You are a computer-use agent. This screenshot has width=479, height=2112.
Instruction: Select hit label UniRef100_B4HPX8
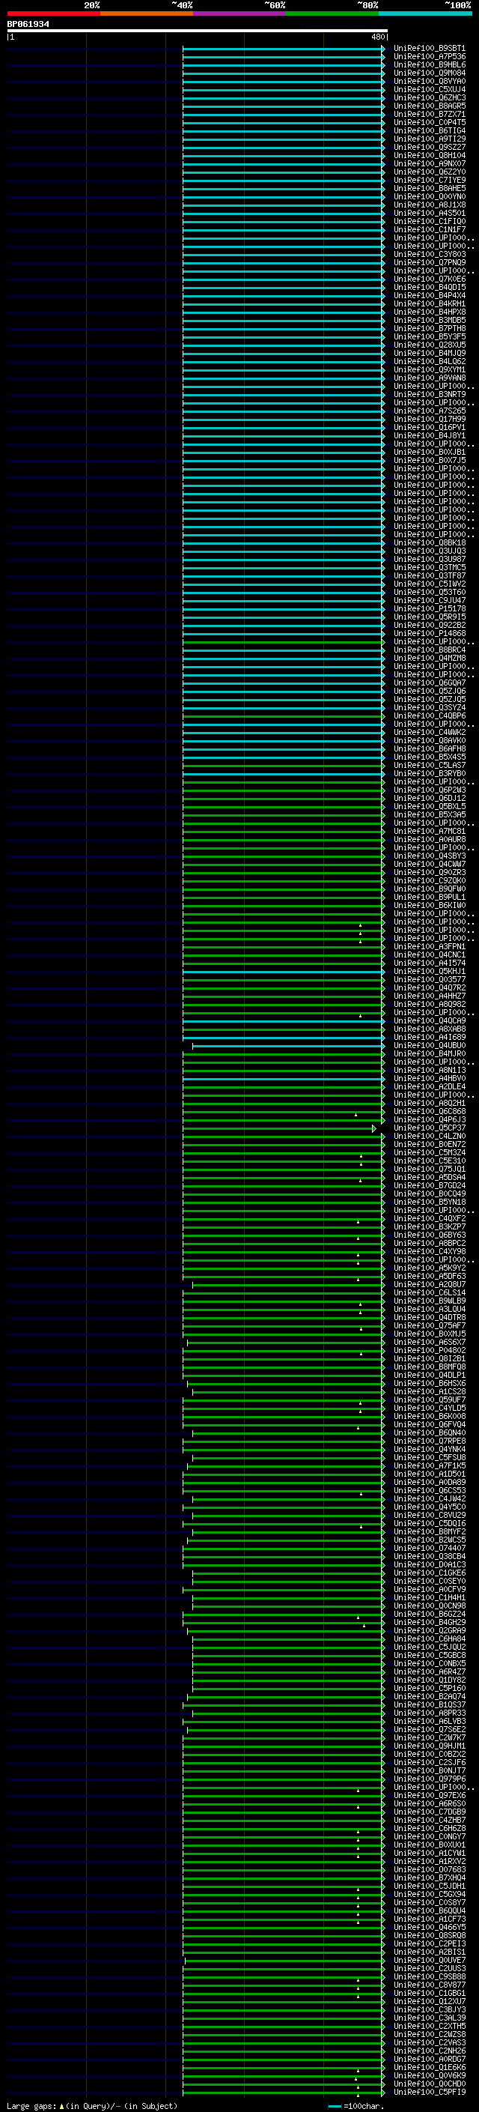429,312
